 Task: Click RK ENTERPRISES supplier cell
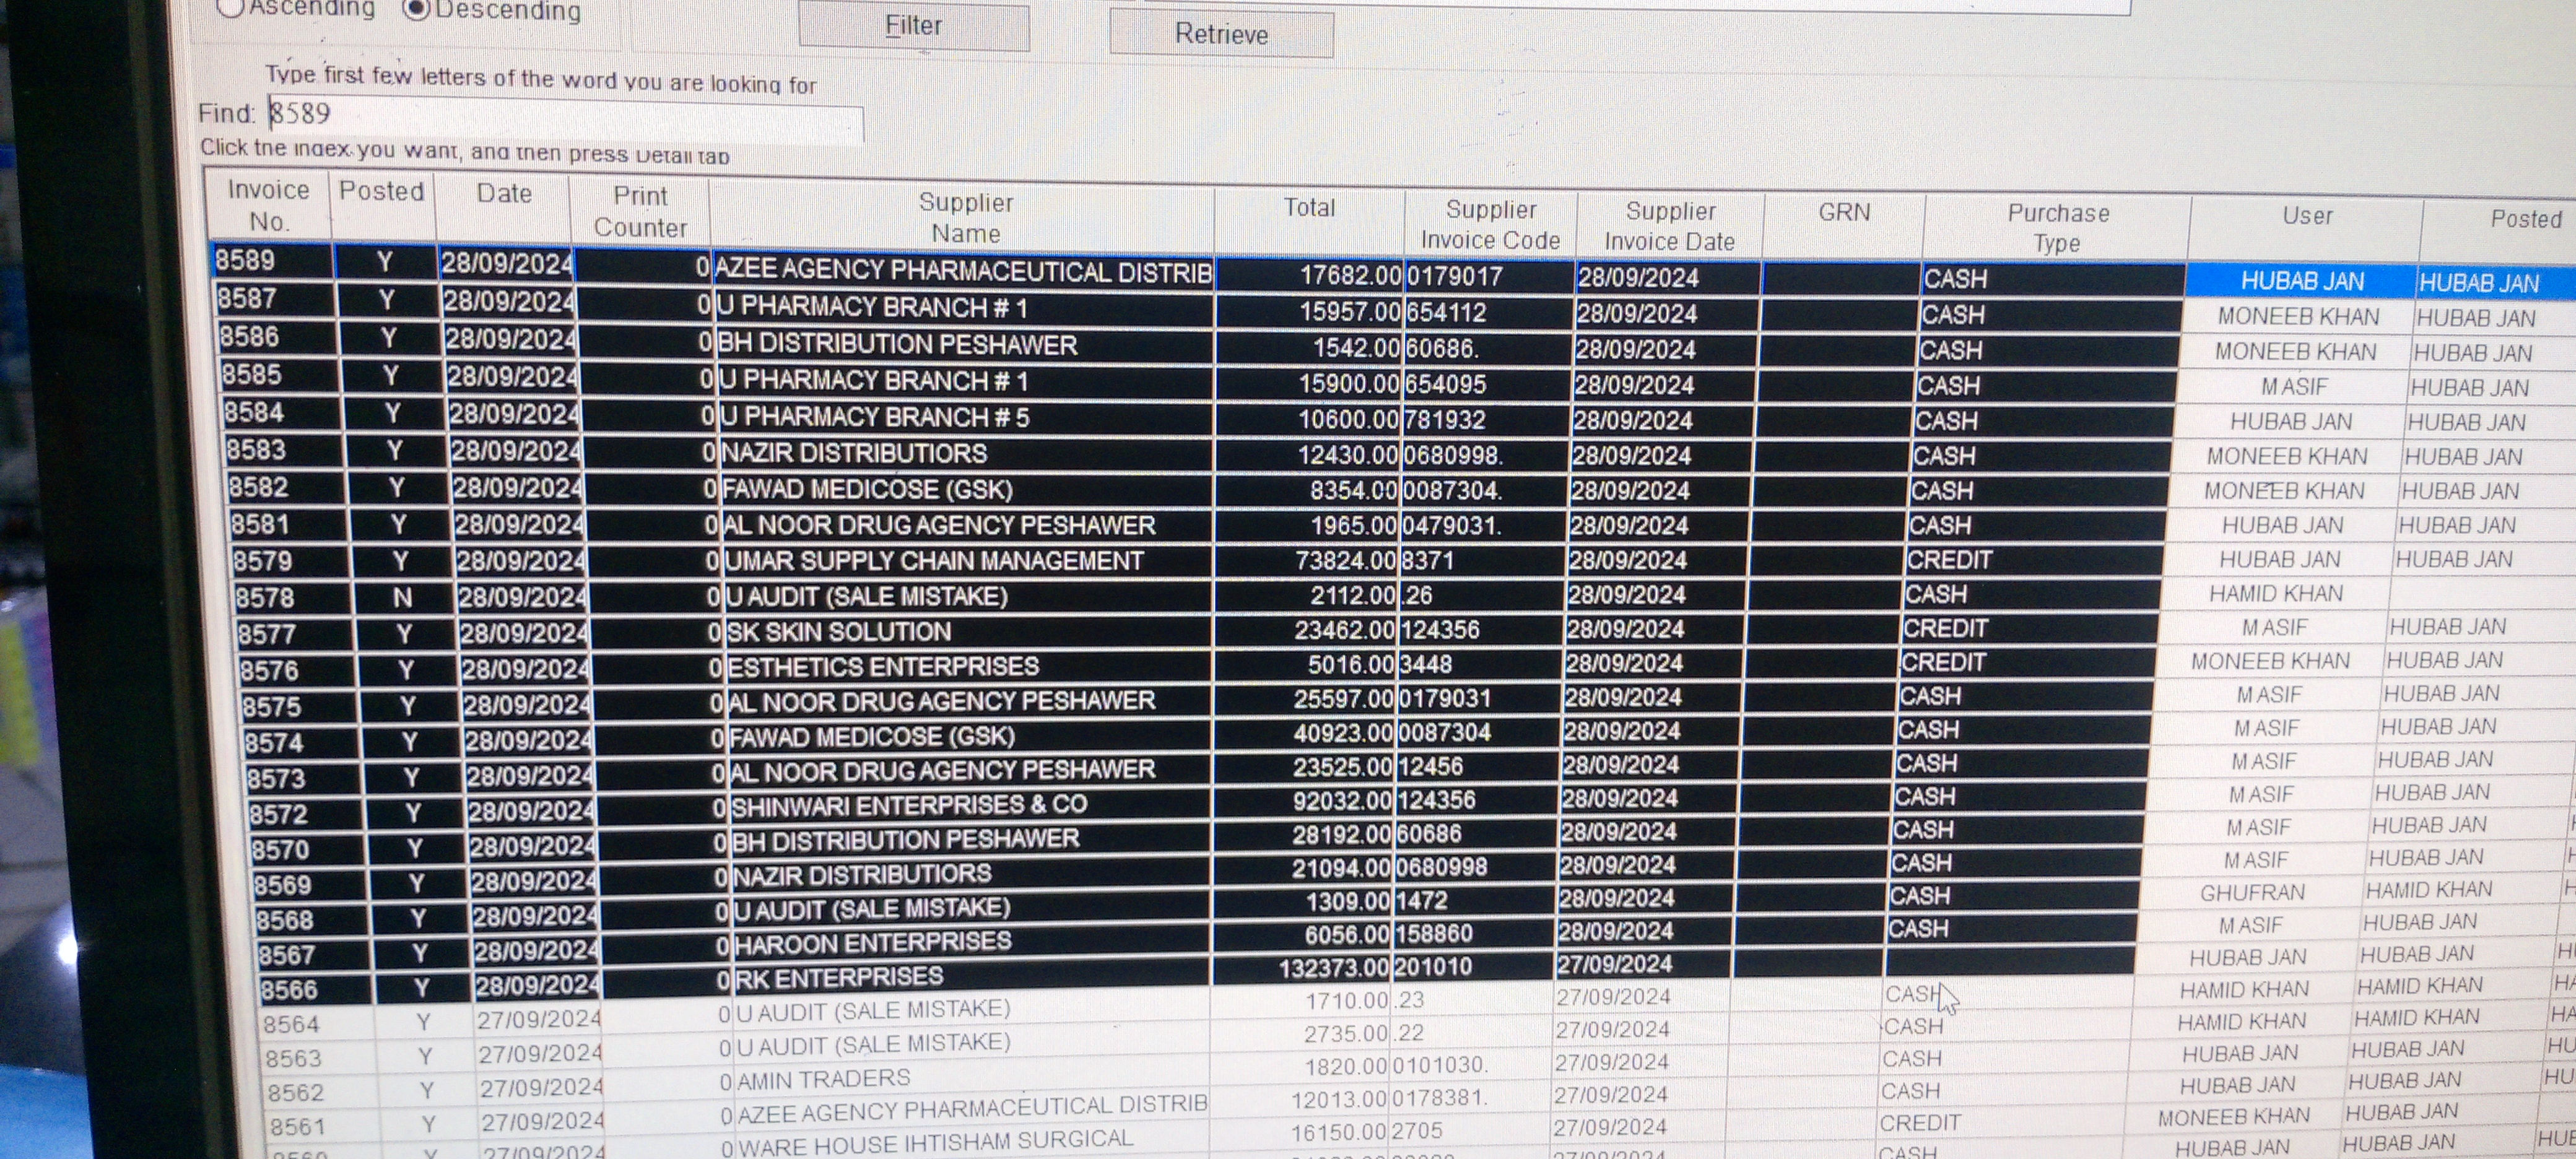840,977
